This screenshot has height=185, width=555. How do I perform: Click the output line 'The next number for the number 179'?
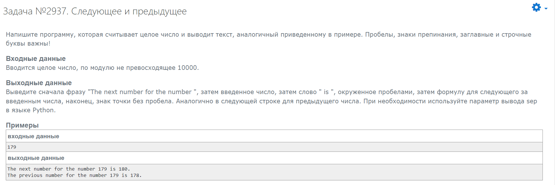pyautogui.click(x=68, y=169)
